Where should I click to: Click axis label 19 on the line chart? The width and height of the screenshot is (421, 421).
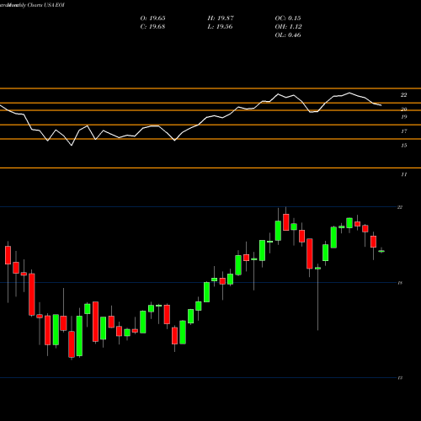pyautogui.click(x=403, y=117)
